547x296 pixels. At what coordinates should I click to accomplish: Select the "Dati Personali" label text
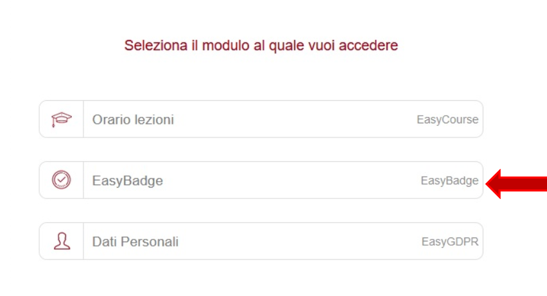pyautogui.click(x=135, y=241)
